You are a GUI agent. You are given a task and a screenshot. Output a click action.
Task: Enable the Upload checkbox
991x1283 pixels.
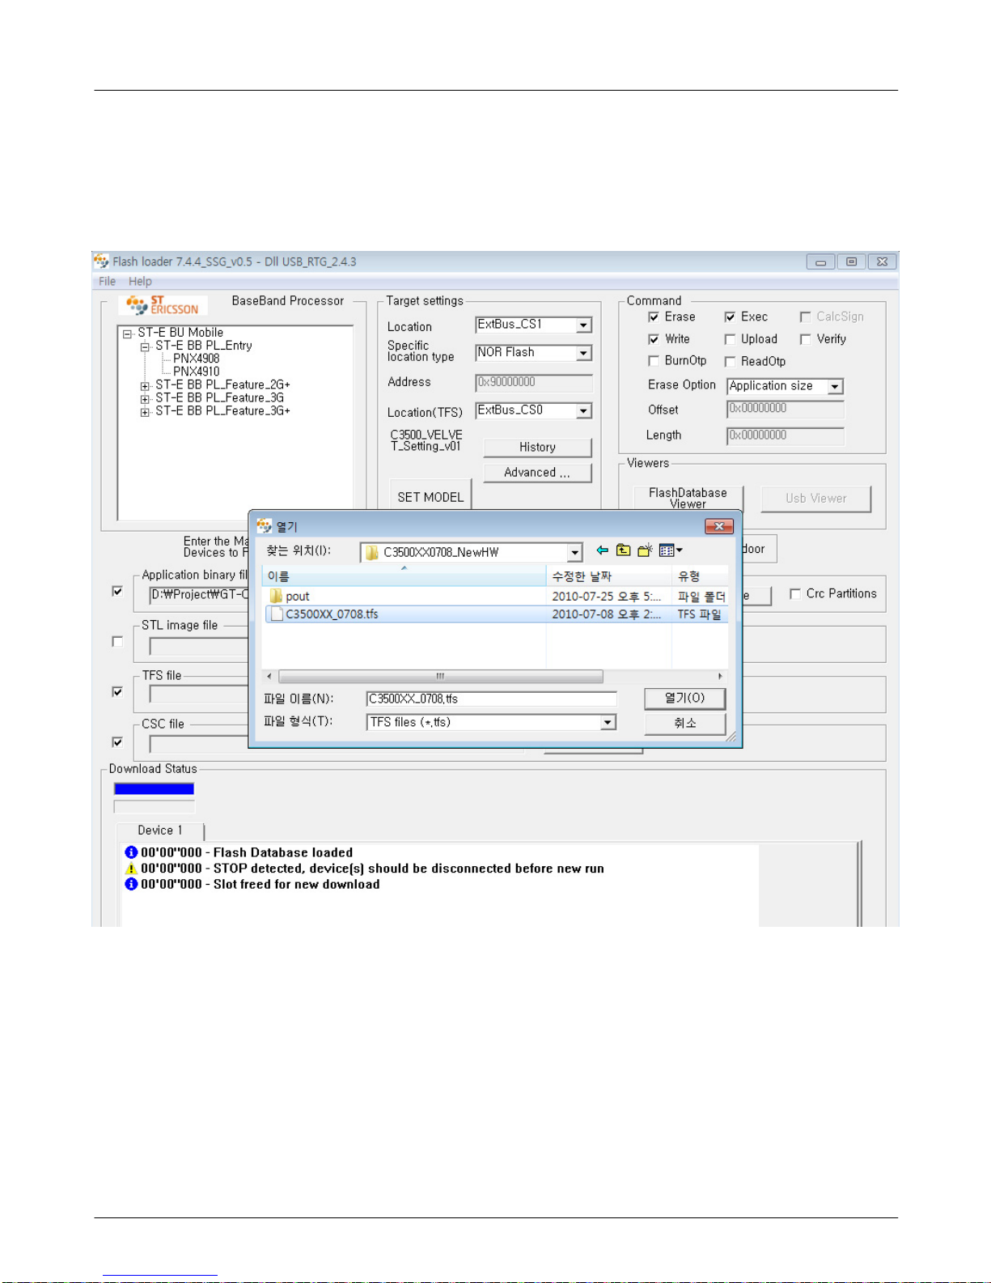click(730, 339)
